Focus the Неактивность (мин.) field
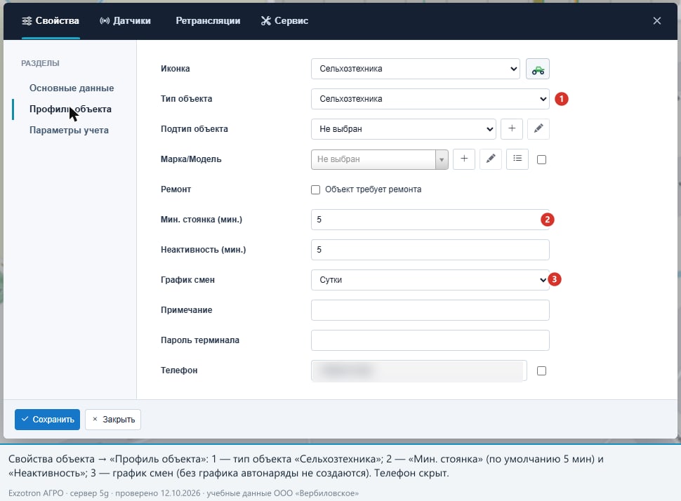681x501 pixels. tap(430, 250)
